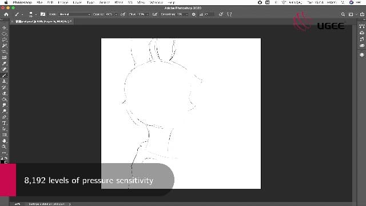Image resolution: width=366 pixels, height=206 pixels.
Task: Toggle airbrush-style build-up button
Action: pyautogui.click(x=155, y=14)
